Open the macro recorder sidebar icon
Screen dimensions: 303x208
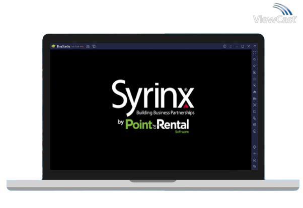(255, 98)
